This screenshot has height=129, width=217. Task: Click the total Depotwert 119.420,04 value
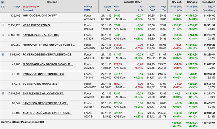tap(206, 122)
